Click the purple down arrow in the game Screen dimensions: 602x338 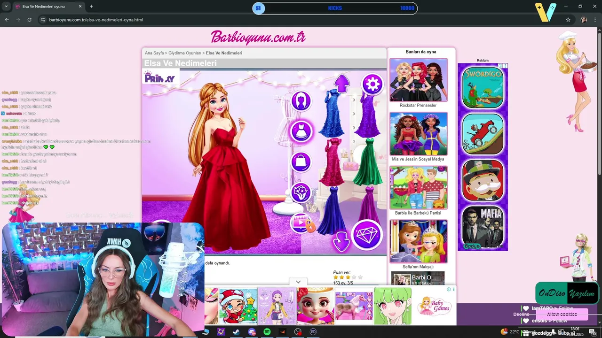click(x=341, y=242)
